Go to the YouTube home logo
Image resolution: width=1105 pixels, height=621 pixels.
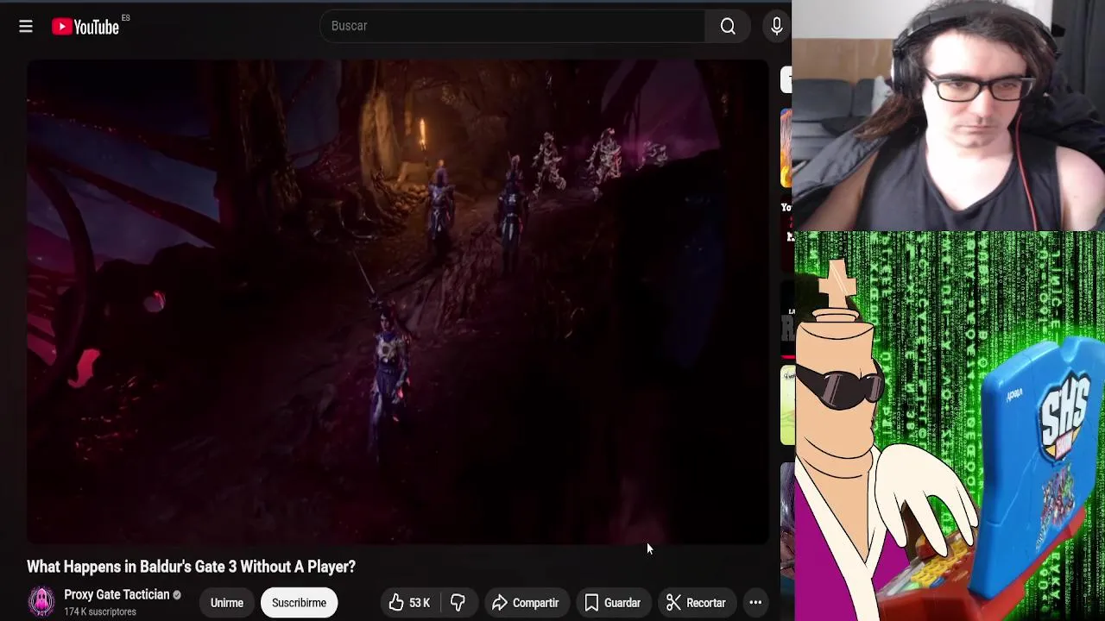tap(85, 27)
